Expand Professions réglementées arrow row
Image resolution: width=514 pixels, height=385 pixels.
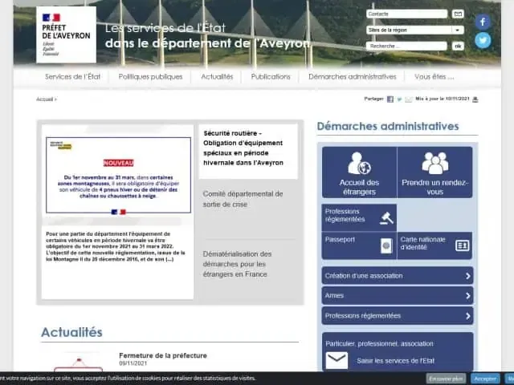coord(398,315)
